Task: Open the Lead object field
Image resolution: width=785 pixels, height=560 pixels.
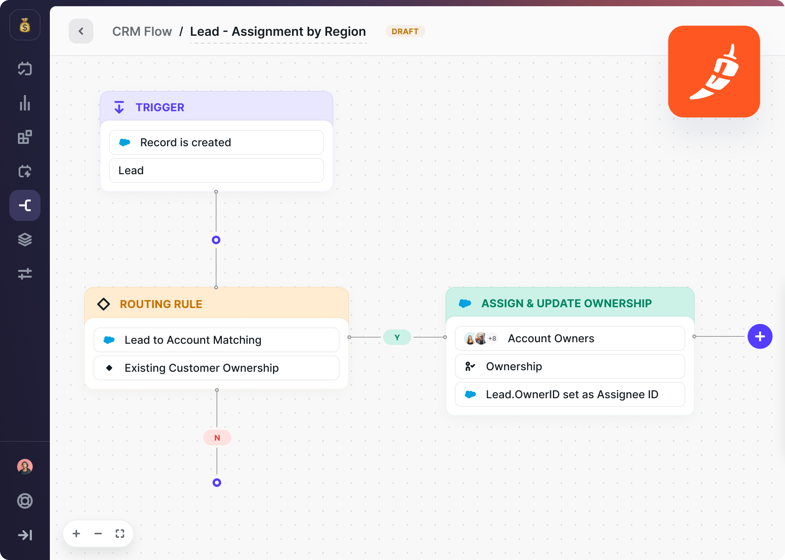Action: [x=216, y=170]
